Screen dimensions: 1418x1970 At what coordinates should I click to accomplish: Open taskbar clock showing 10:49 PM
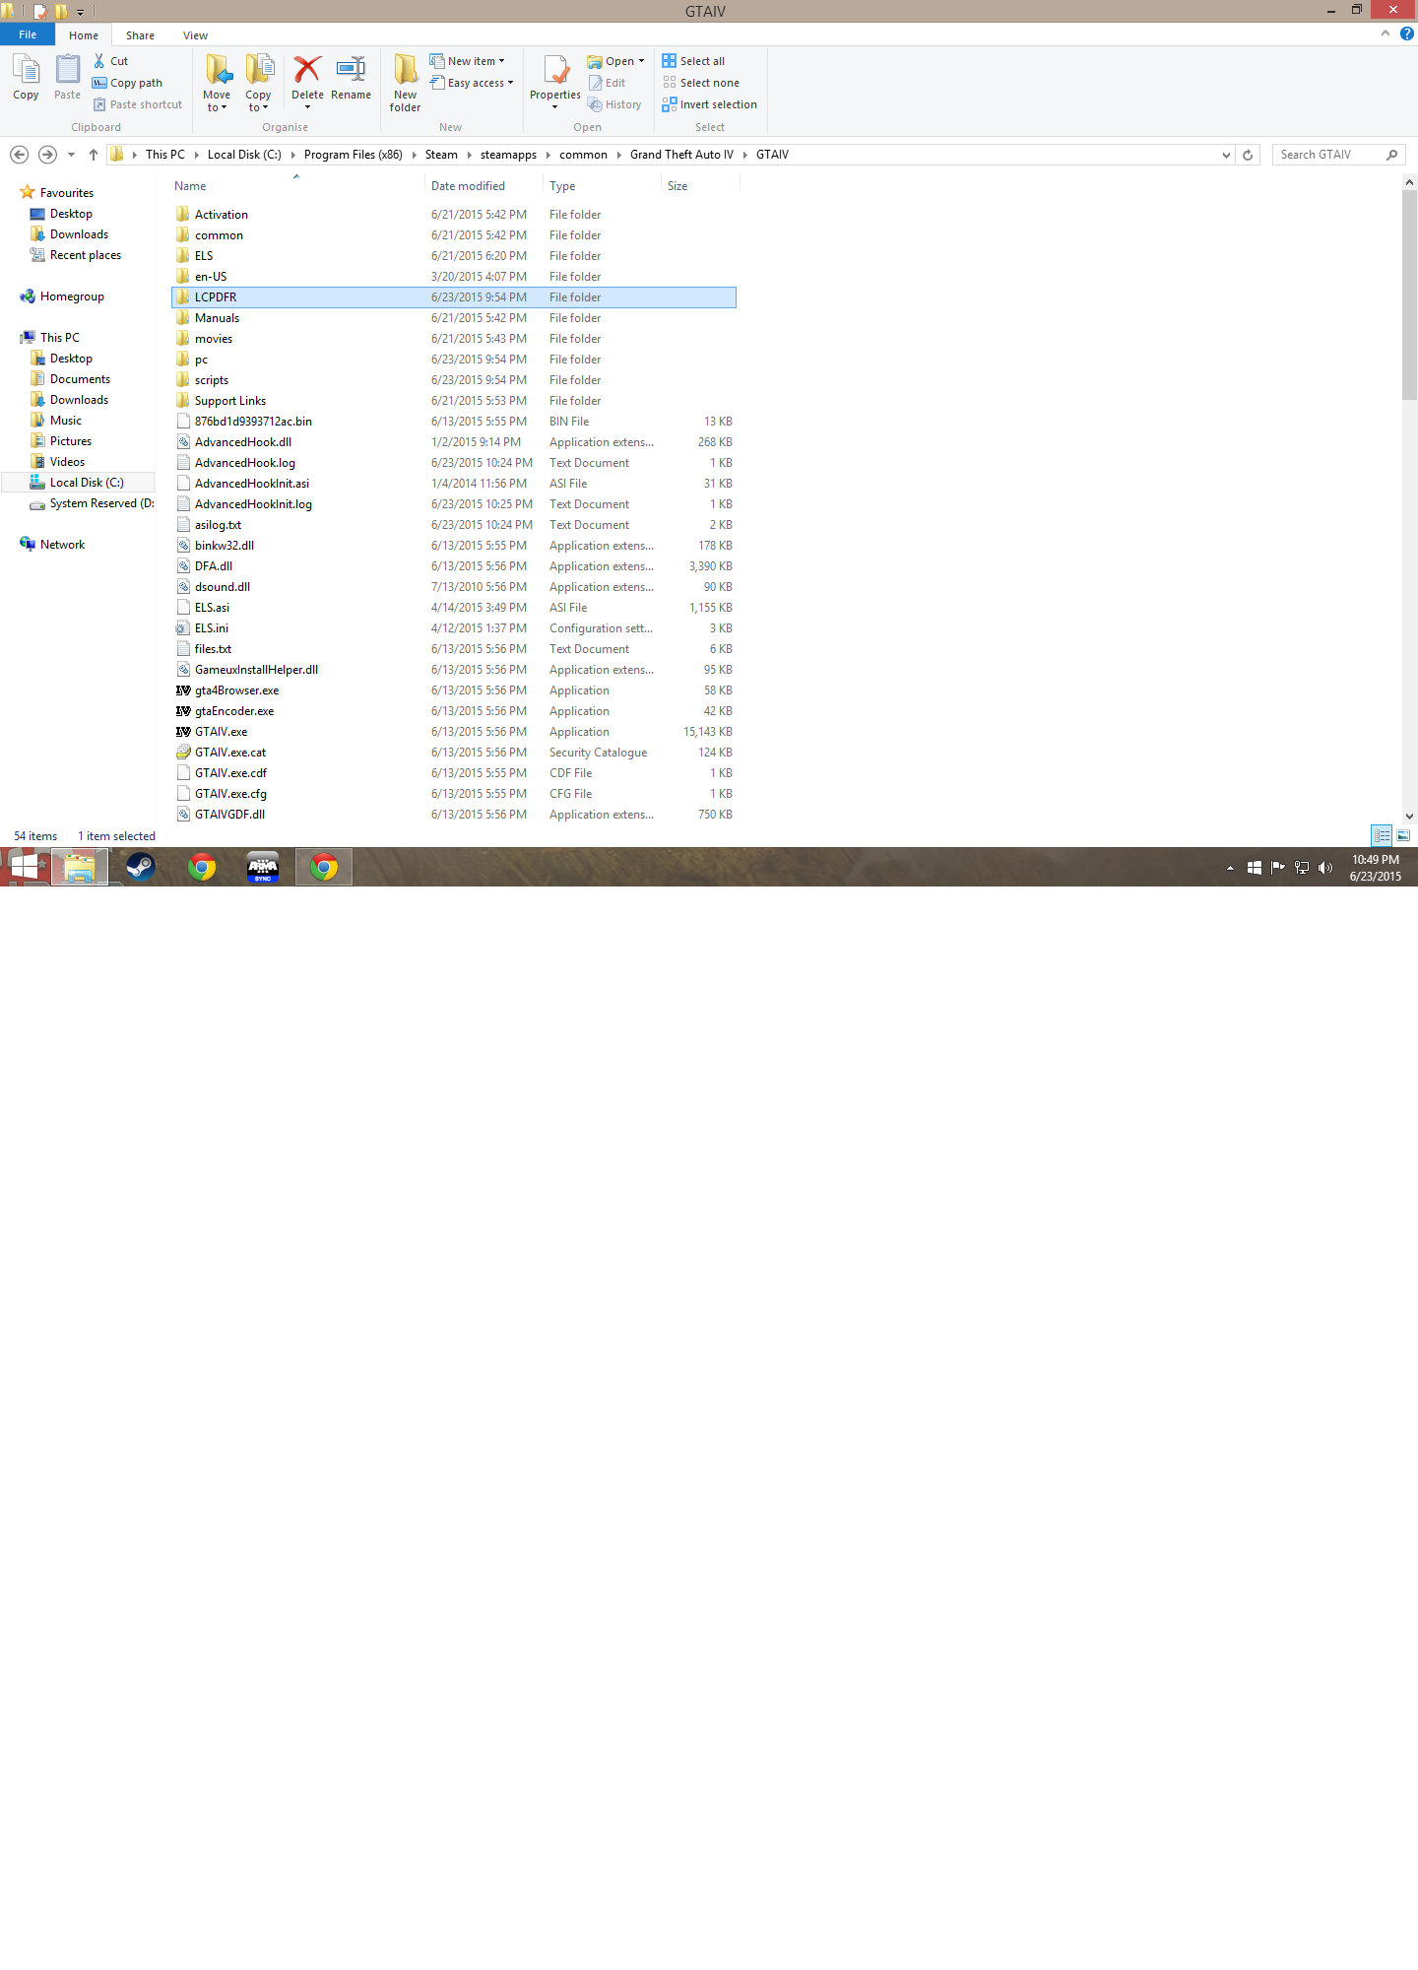coord(1375,868)
